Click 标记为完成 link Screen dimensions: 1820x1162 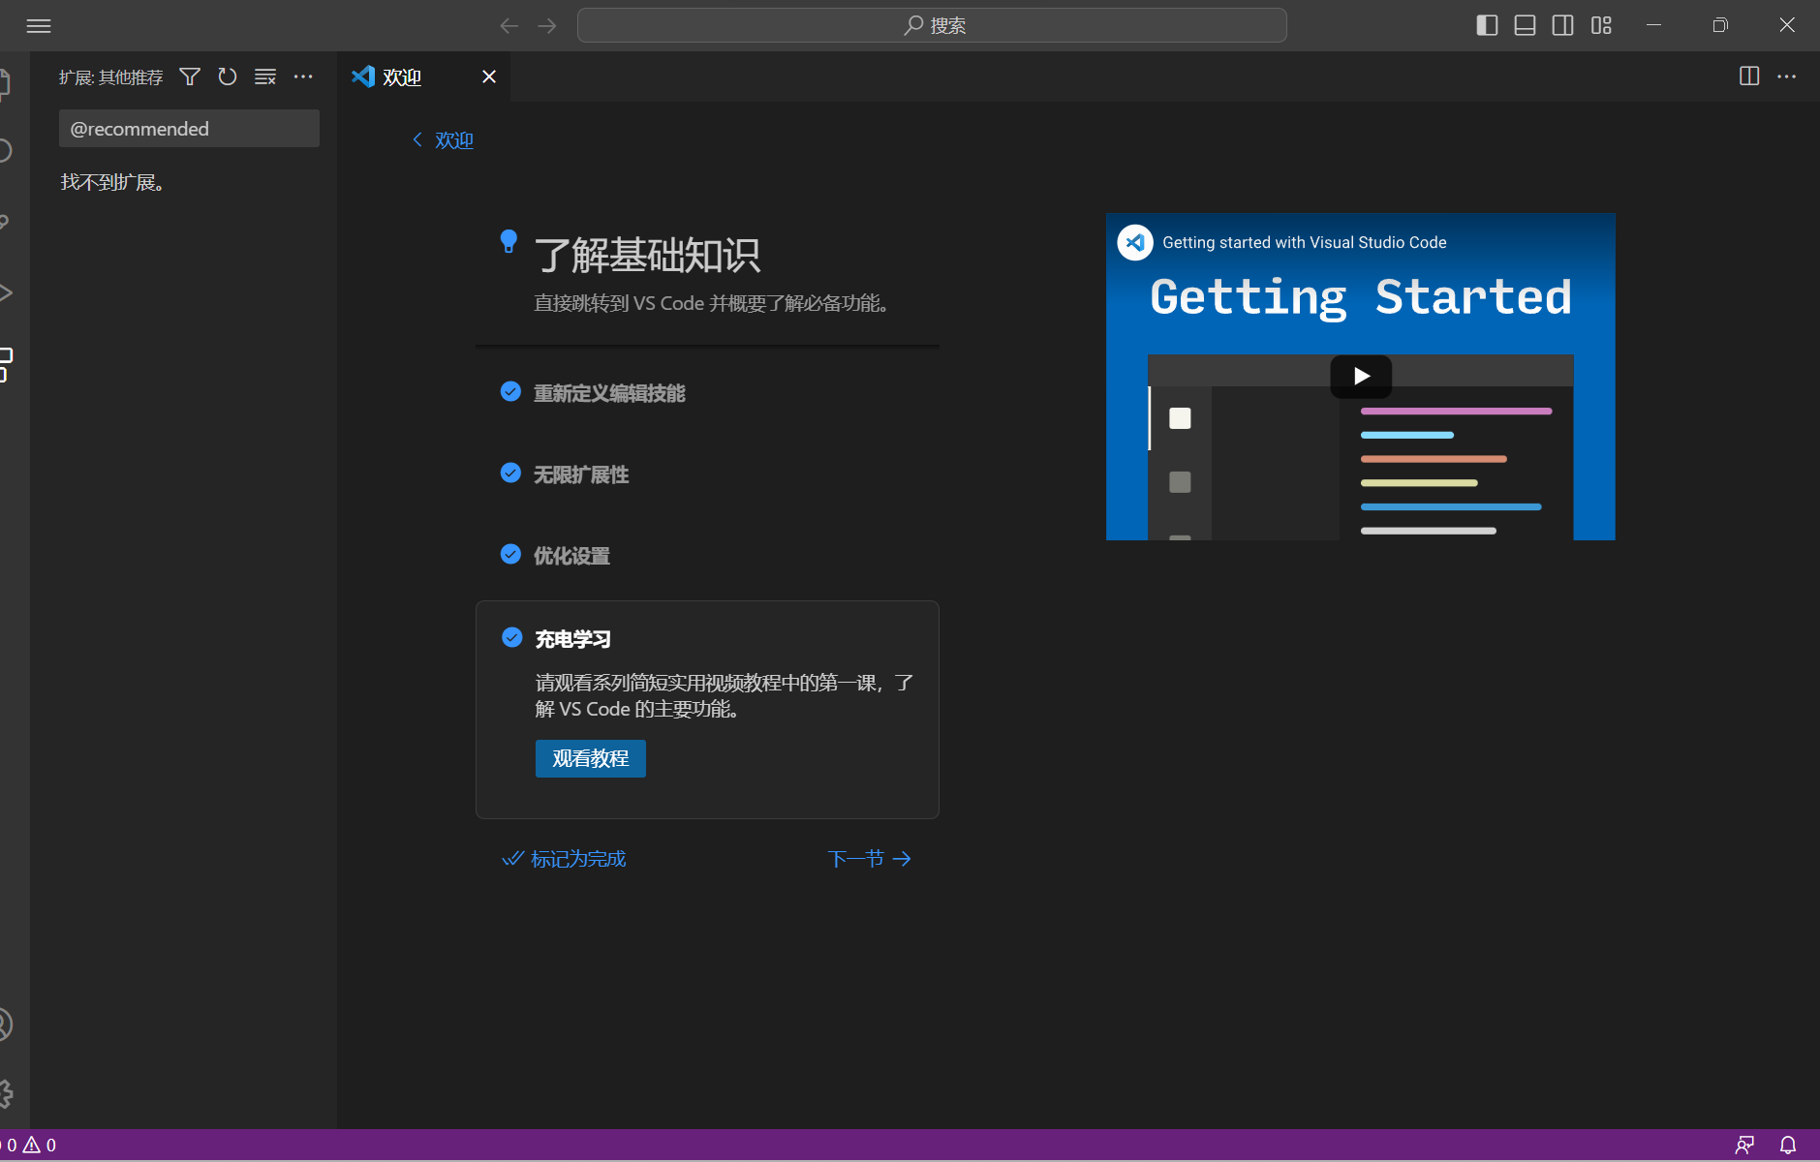(x=564, y=859)
